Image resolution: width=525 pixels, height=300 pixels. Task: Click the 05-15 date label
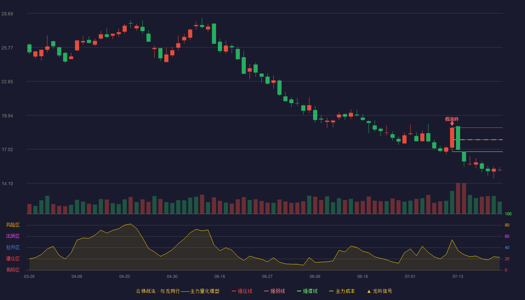(x=220, y=276)
